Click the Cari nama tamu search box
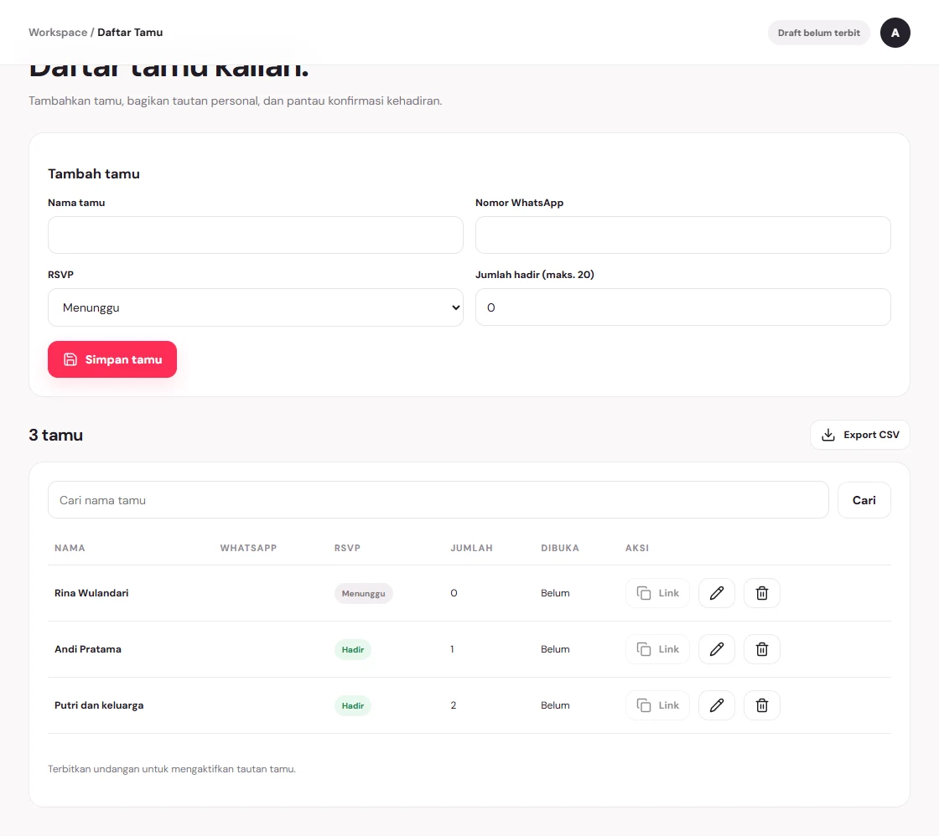 (438, 500)
